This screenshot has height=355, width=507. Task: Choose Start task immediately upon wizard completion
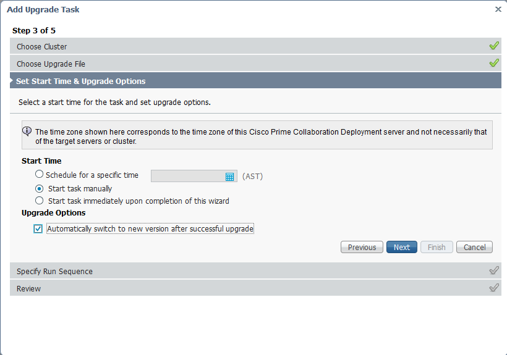[40, 201]
